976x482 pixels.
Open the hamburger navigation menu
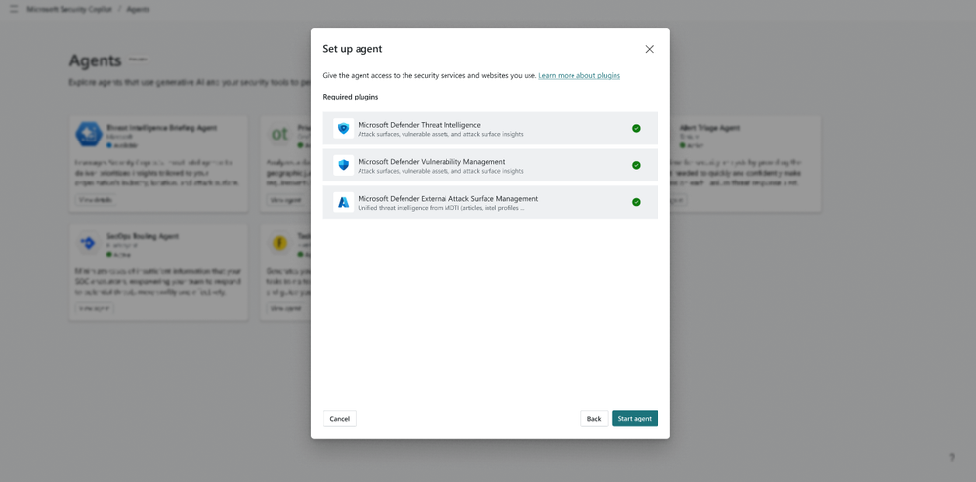coord(14,10)
